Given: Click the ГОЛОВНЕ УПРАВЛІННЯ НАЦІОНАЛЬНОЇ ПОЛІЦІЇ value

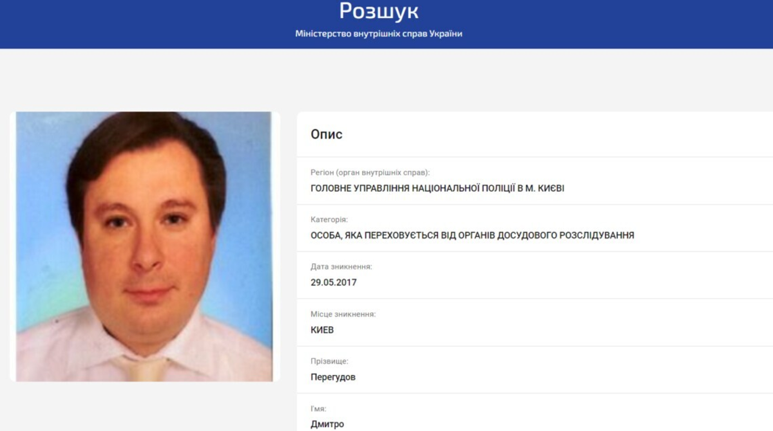Looking at the screenshot, I should (437, 188).
